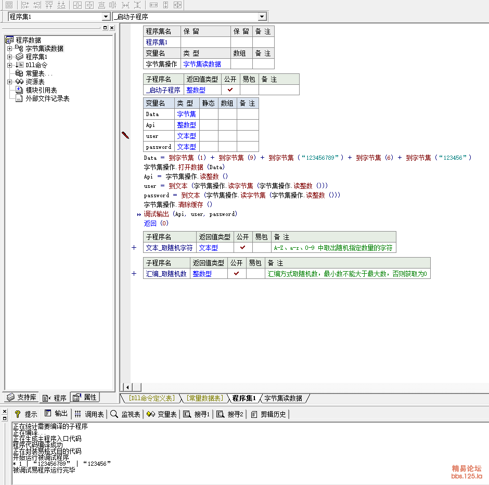Click the align-right toolbar icon

37,5
